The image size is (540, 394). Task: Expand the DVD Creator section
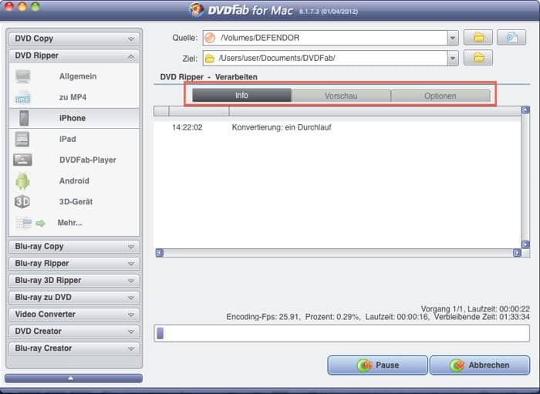tap(74, 331)
